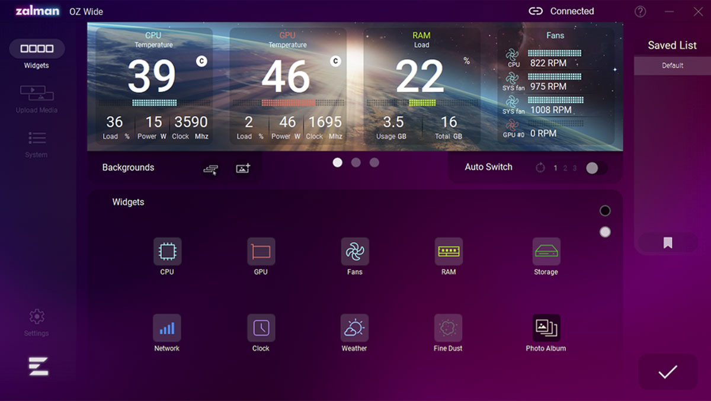Image resolution: width=711 pixels, height=401 pixels.
Task: Select the third page indicator dot
Action: pyautogui.click(x=374, y=162)
